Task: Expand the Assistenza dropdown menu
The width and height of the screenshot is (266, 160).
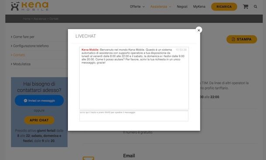Action: (160, 7)
